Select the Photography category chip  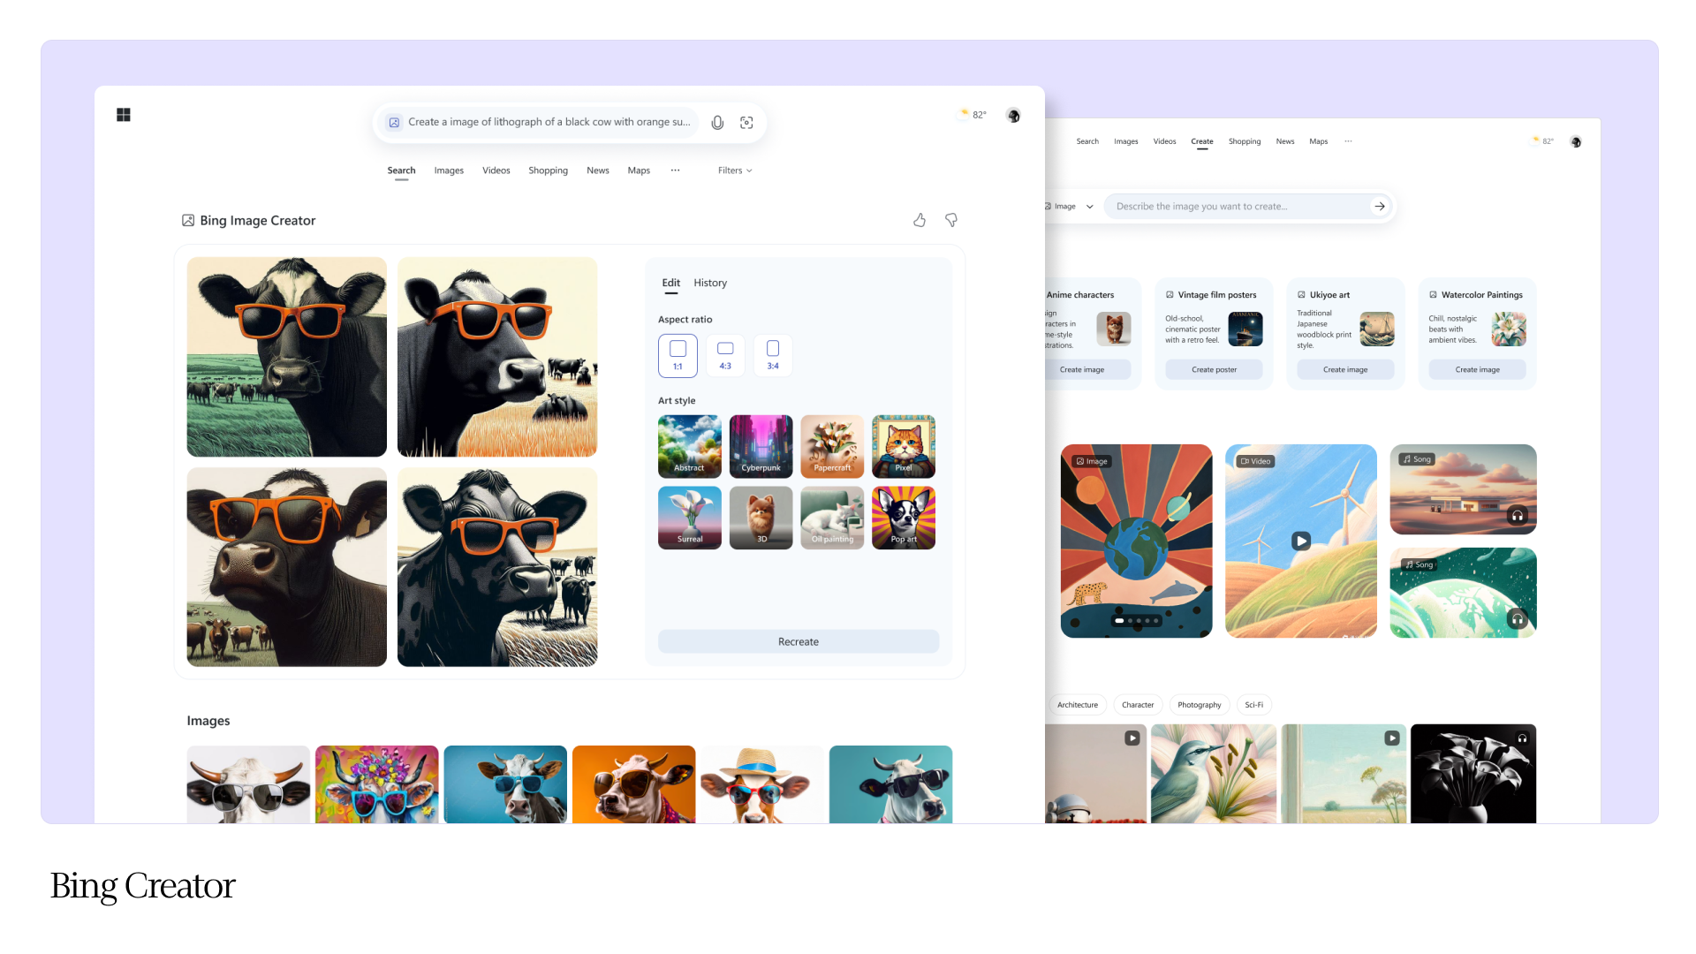[1200, 705]
